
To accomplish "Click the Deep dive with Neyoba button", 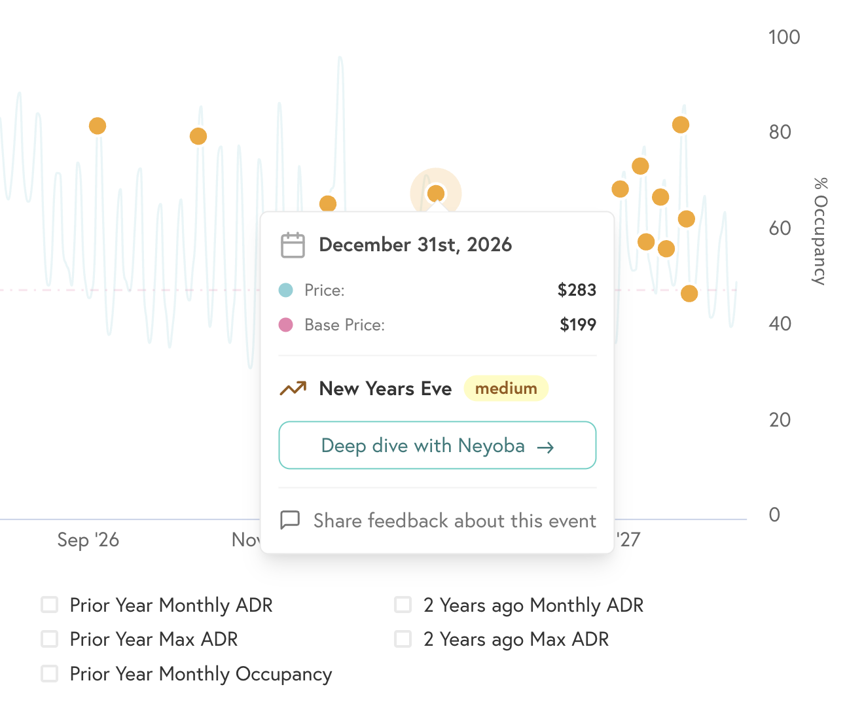I will pos(437,446).
